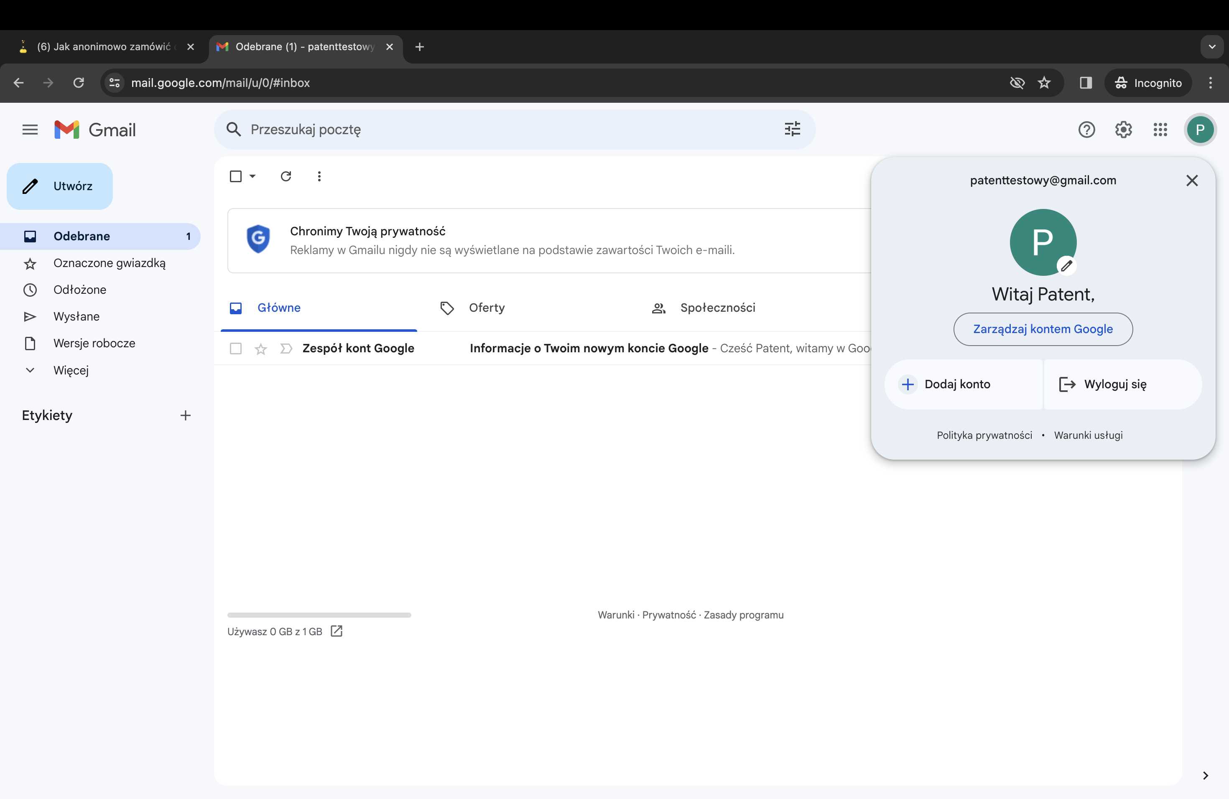
Task: Open the Odebrane folder
Action: (100, 236)
